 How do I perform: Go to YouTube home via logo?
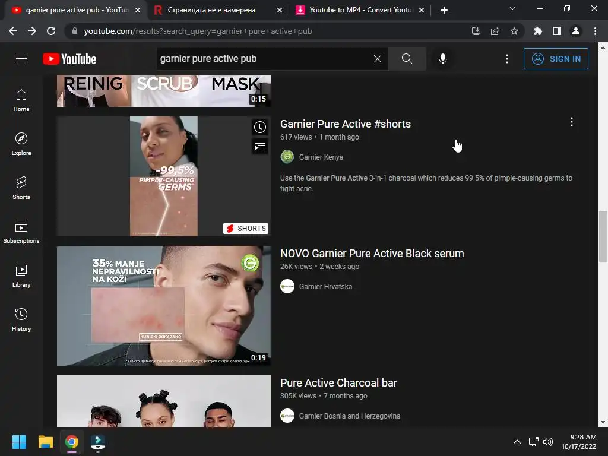coord(69,59)
